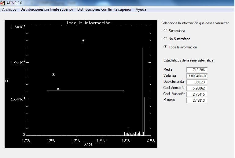Select the Sistemática radio button

click(165, 30)
